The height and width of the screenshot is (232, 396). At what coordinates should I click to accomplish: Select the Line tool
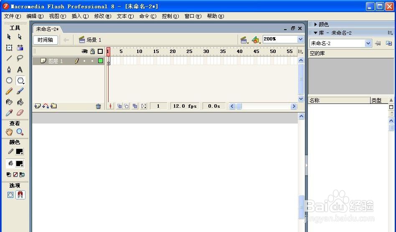[x=9, y=58]
